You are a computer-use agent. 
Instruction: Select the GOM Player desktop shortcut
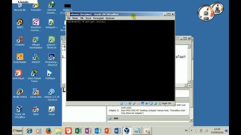tap(18, 75)
